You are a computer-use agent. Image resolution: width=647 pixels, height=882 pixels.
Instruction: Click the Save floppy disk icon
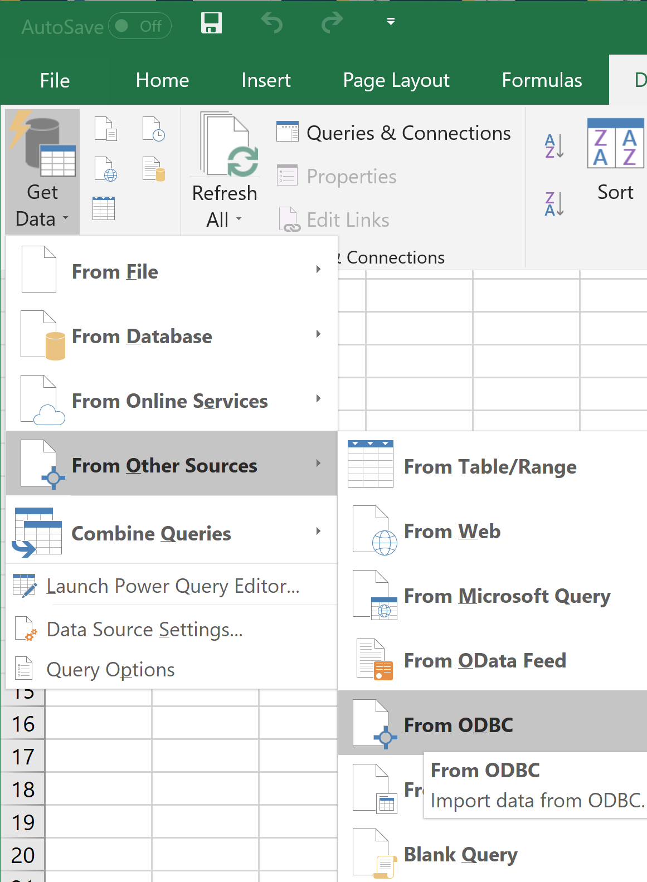pos(211,23)
